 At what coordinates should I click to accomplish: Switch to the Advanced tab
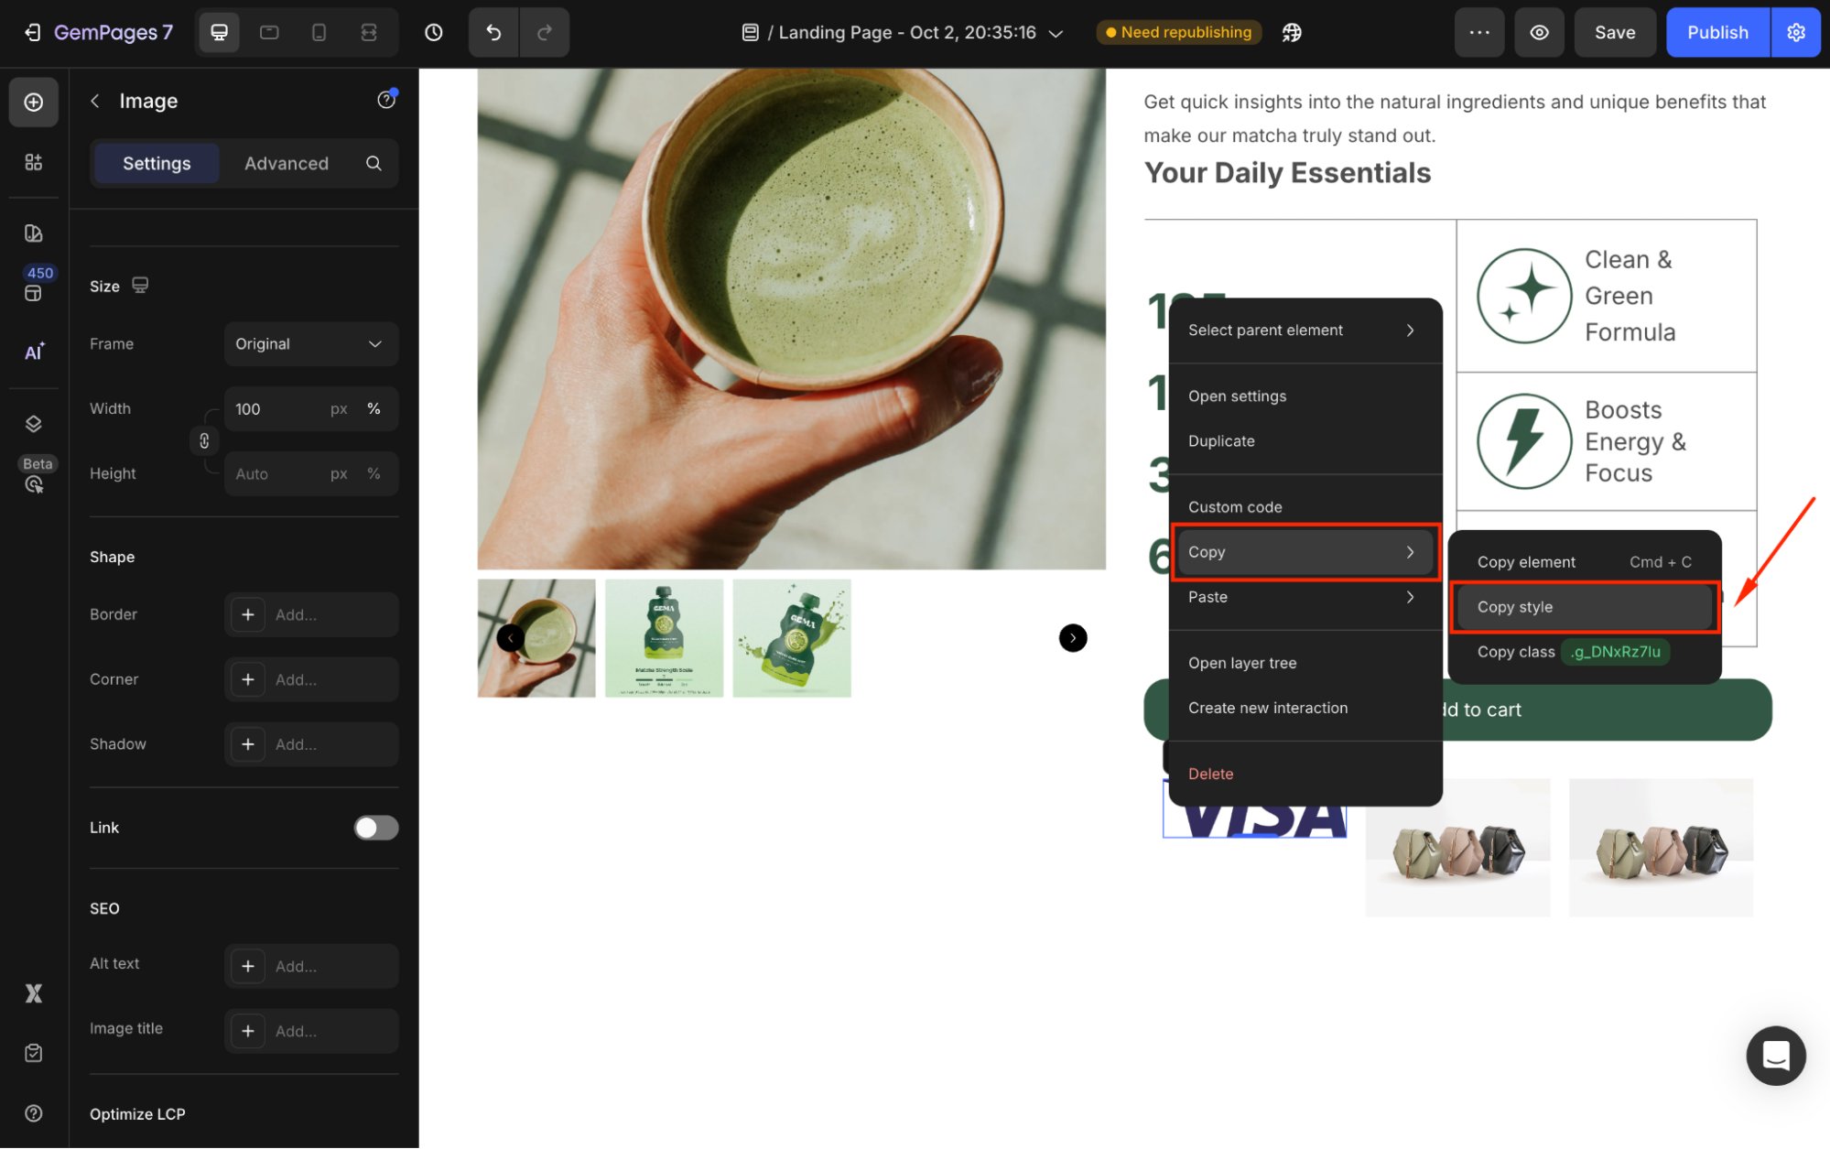pyautogui.click(x=286, y=164)
